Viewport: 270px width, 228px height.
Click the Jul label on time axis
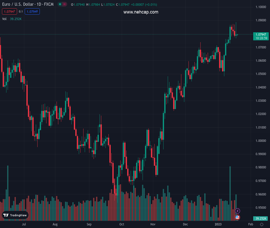[x=24, y=225]
